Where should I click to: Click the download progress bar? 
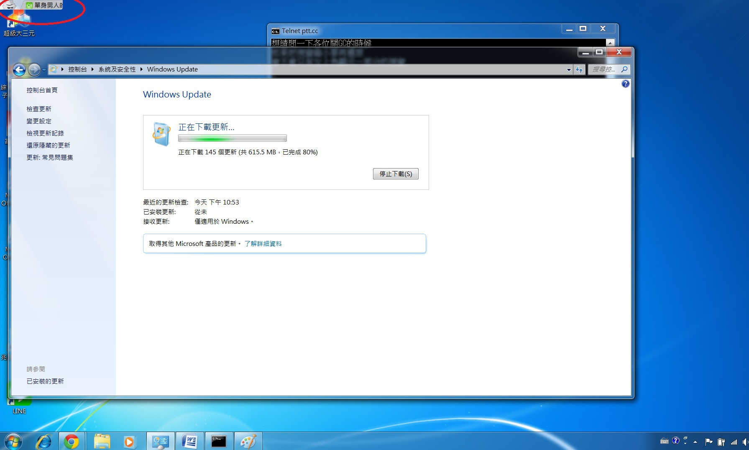[x=233, y=138]
